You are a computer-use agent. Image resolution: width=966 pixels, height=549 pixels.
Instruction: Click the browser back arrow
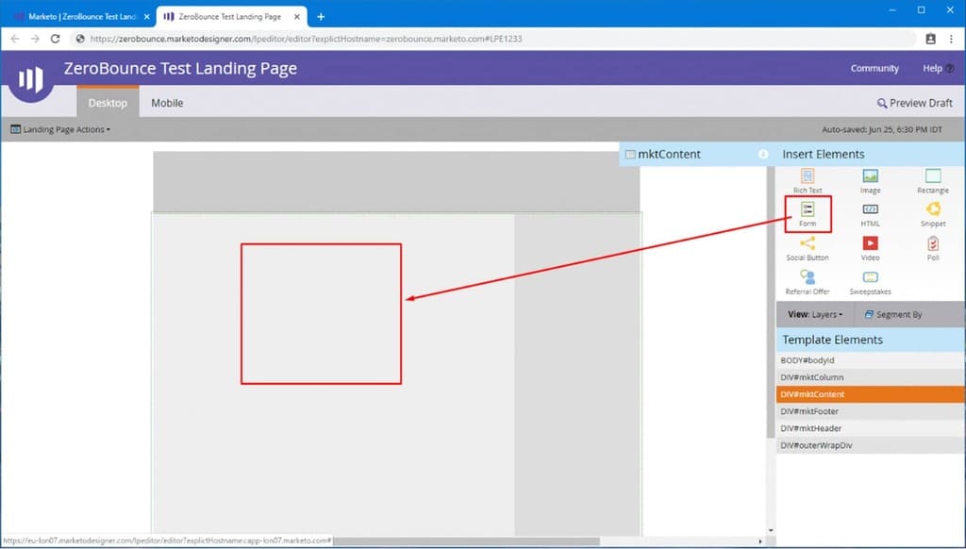click(x=15, y=38)
